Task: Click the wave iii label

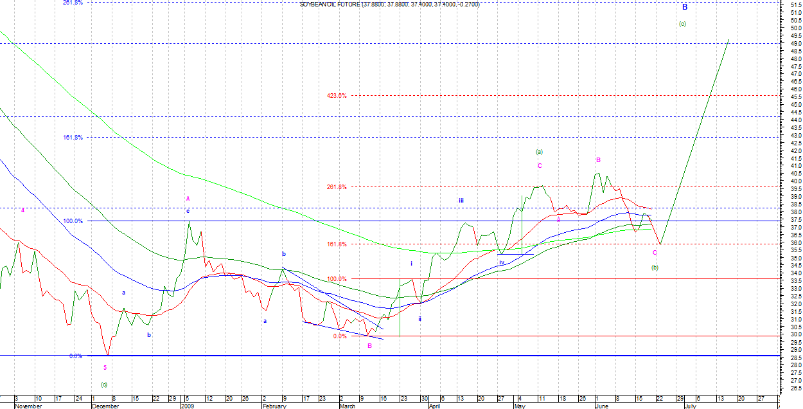Action: click(x=461, y=201)
